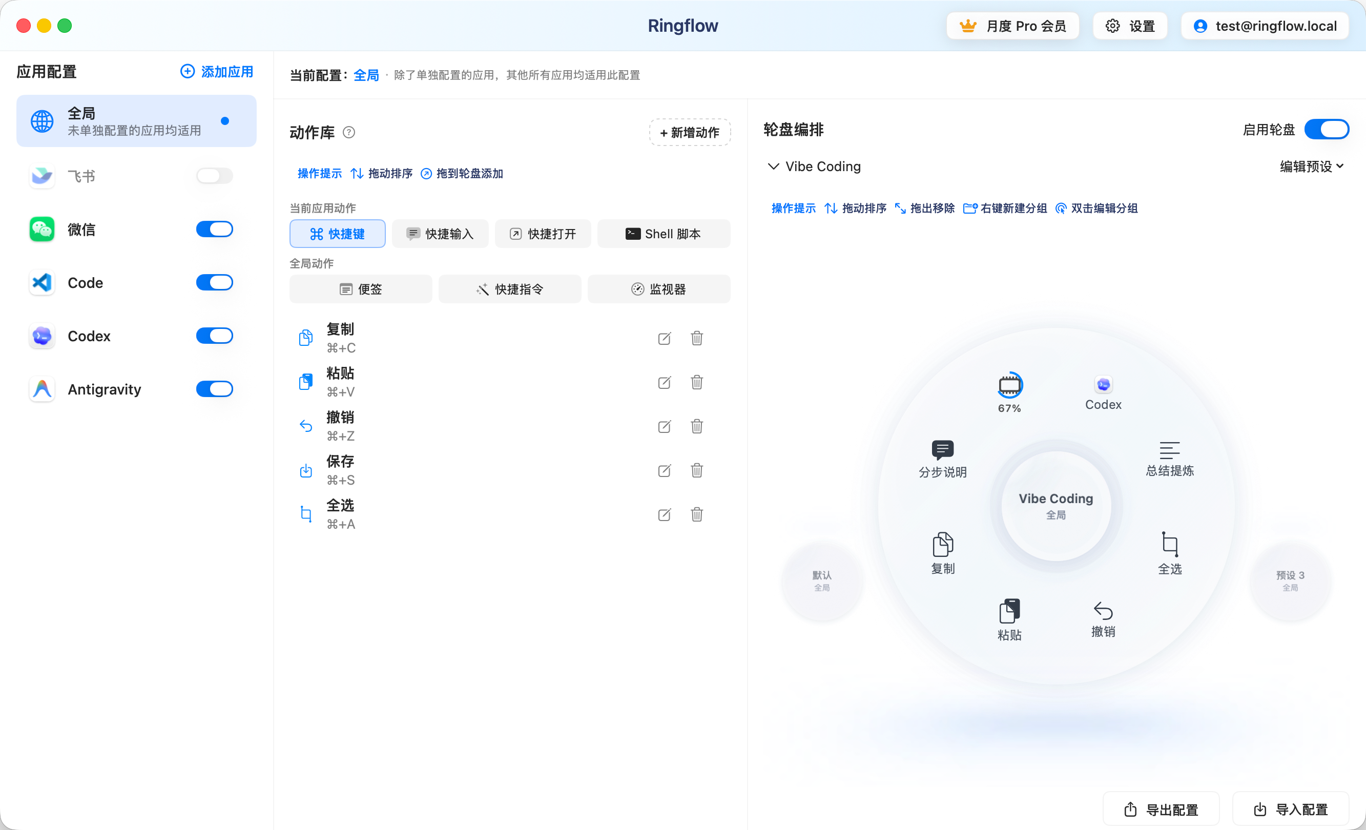Select the 快捷键 action tab
Viewport: 1366px width, 830px height.
338,234
